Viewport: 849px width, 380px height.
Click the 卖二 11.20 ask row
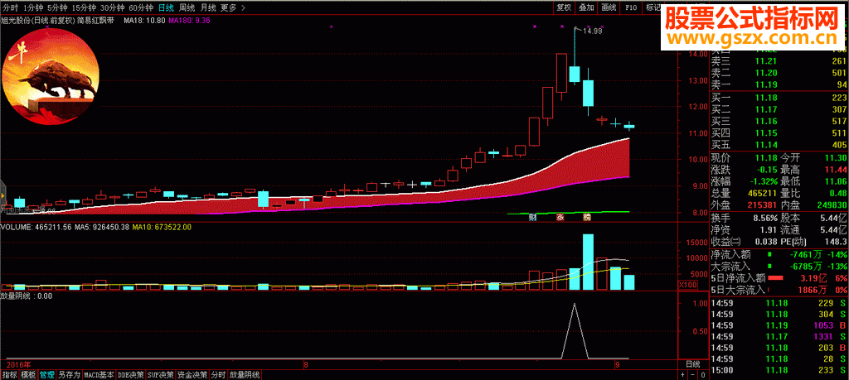[778, 73]
